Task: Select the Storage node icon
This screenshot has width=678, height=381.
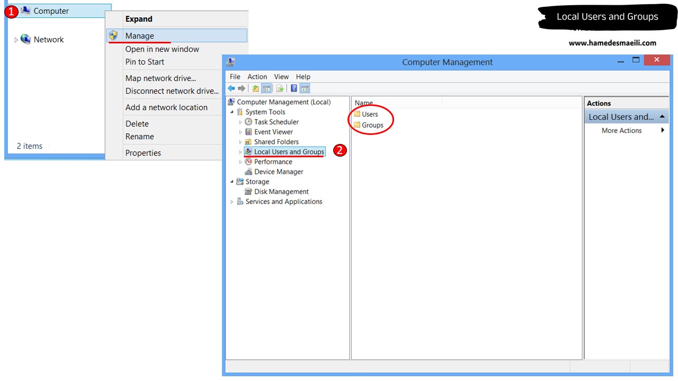Action: (x=240, y=182)
